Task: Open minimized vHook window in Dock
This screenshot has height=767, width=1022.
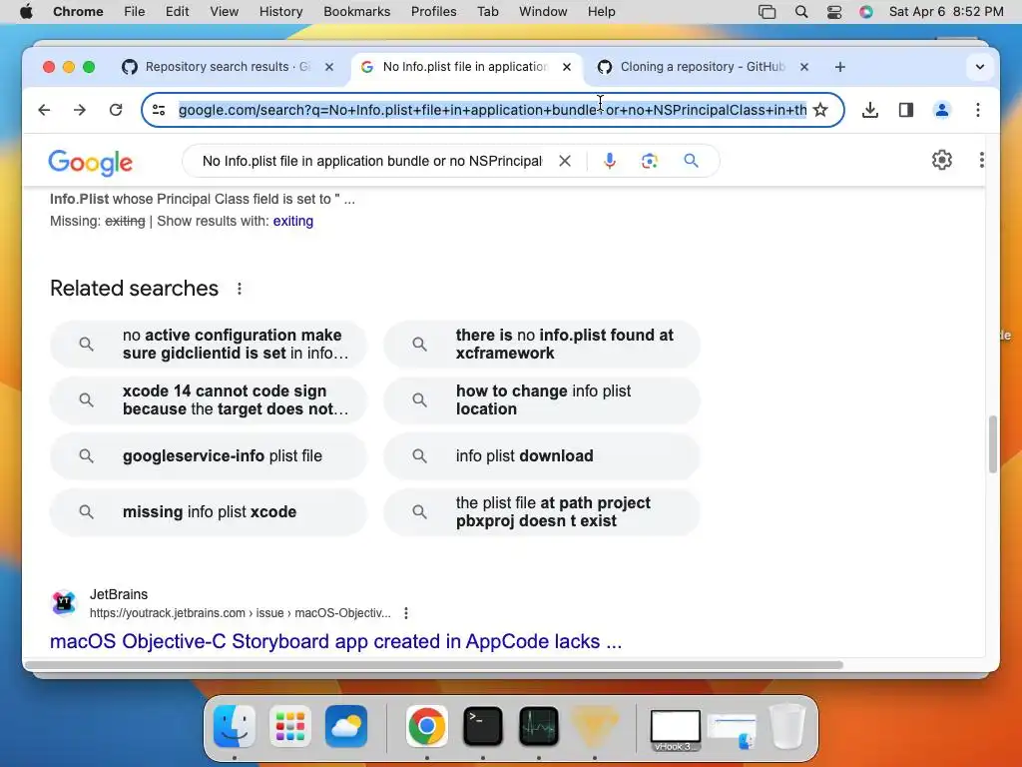Action: click(x=676, y=728)
